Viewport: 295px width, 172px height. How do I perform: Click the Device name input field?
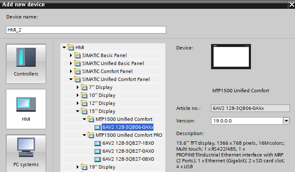point(86,30)
